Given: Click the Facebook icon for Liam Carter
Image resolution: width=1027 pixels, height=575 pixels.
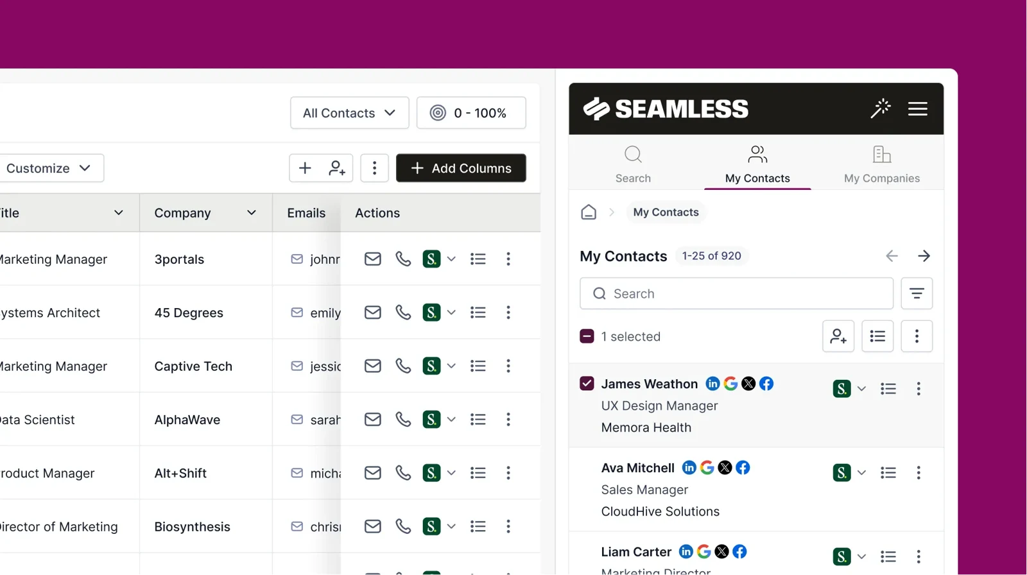Looking at the screenshot, I should tap(739, 552).
